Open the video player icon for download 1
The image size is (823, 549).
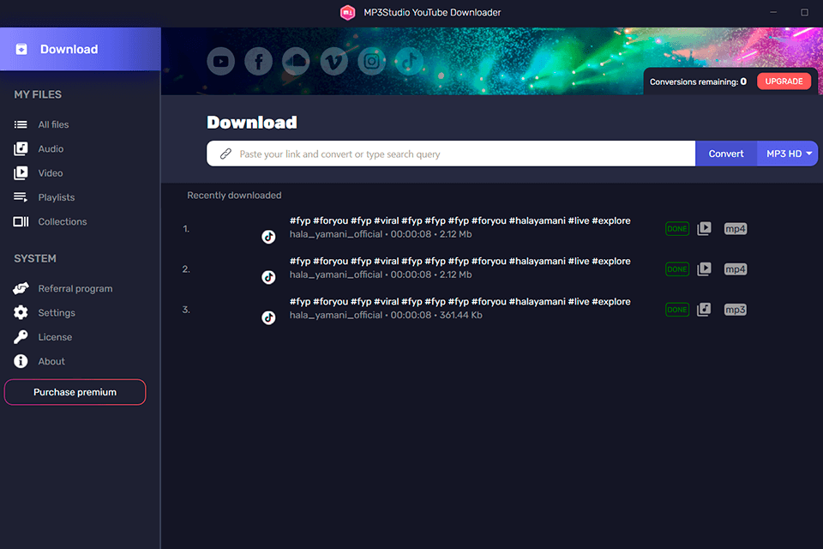tap(704, 228)
